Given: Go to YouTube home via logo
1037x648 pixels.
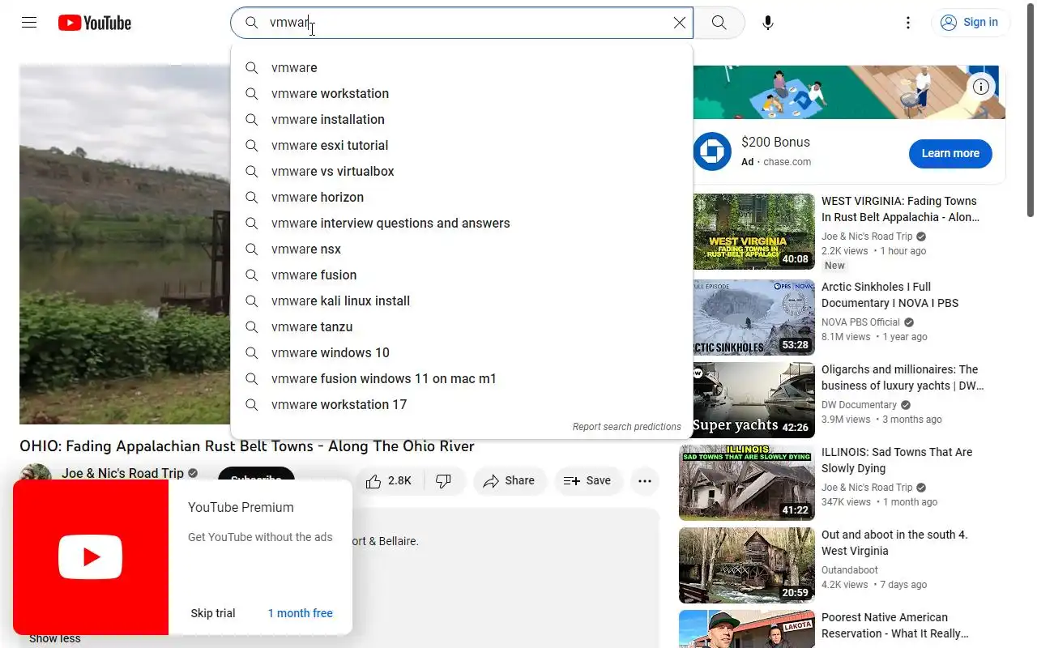Looking at the screenshot, I should point(95,23).
